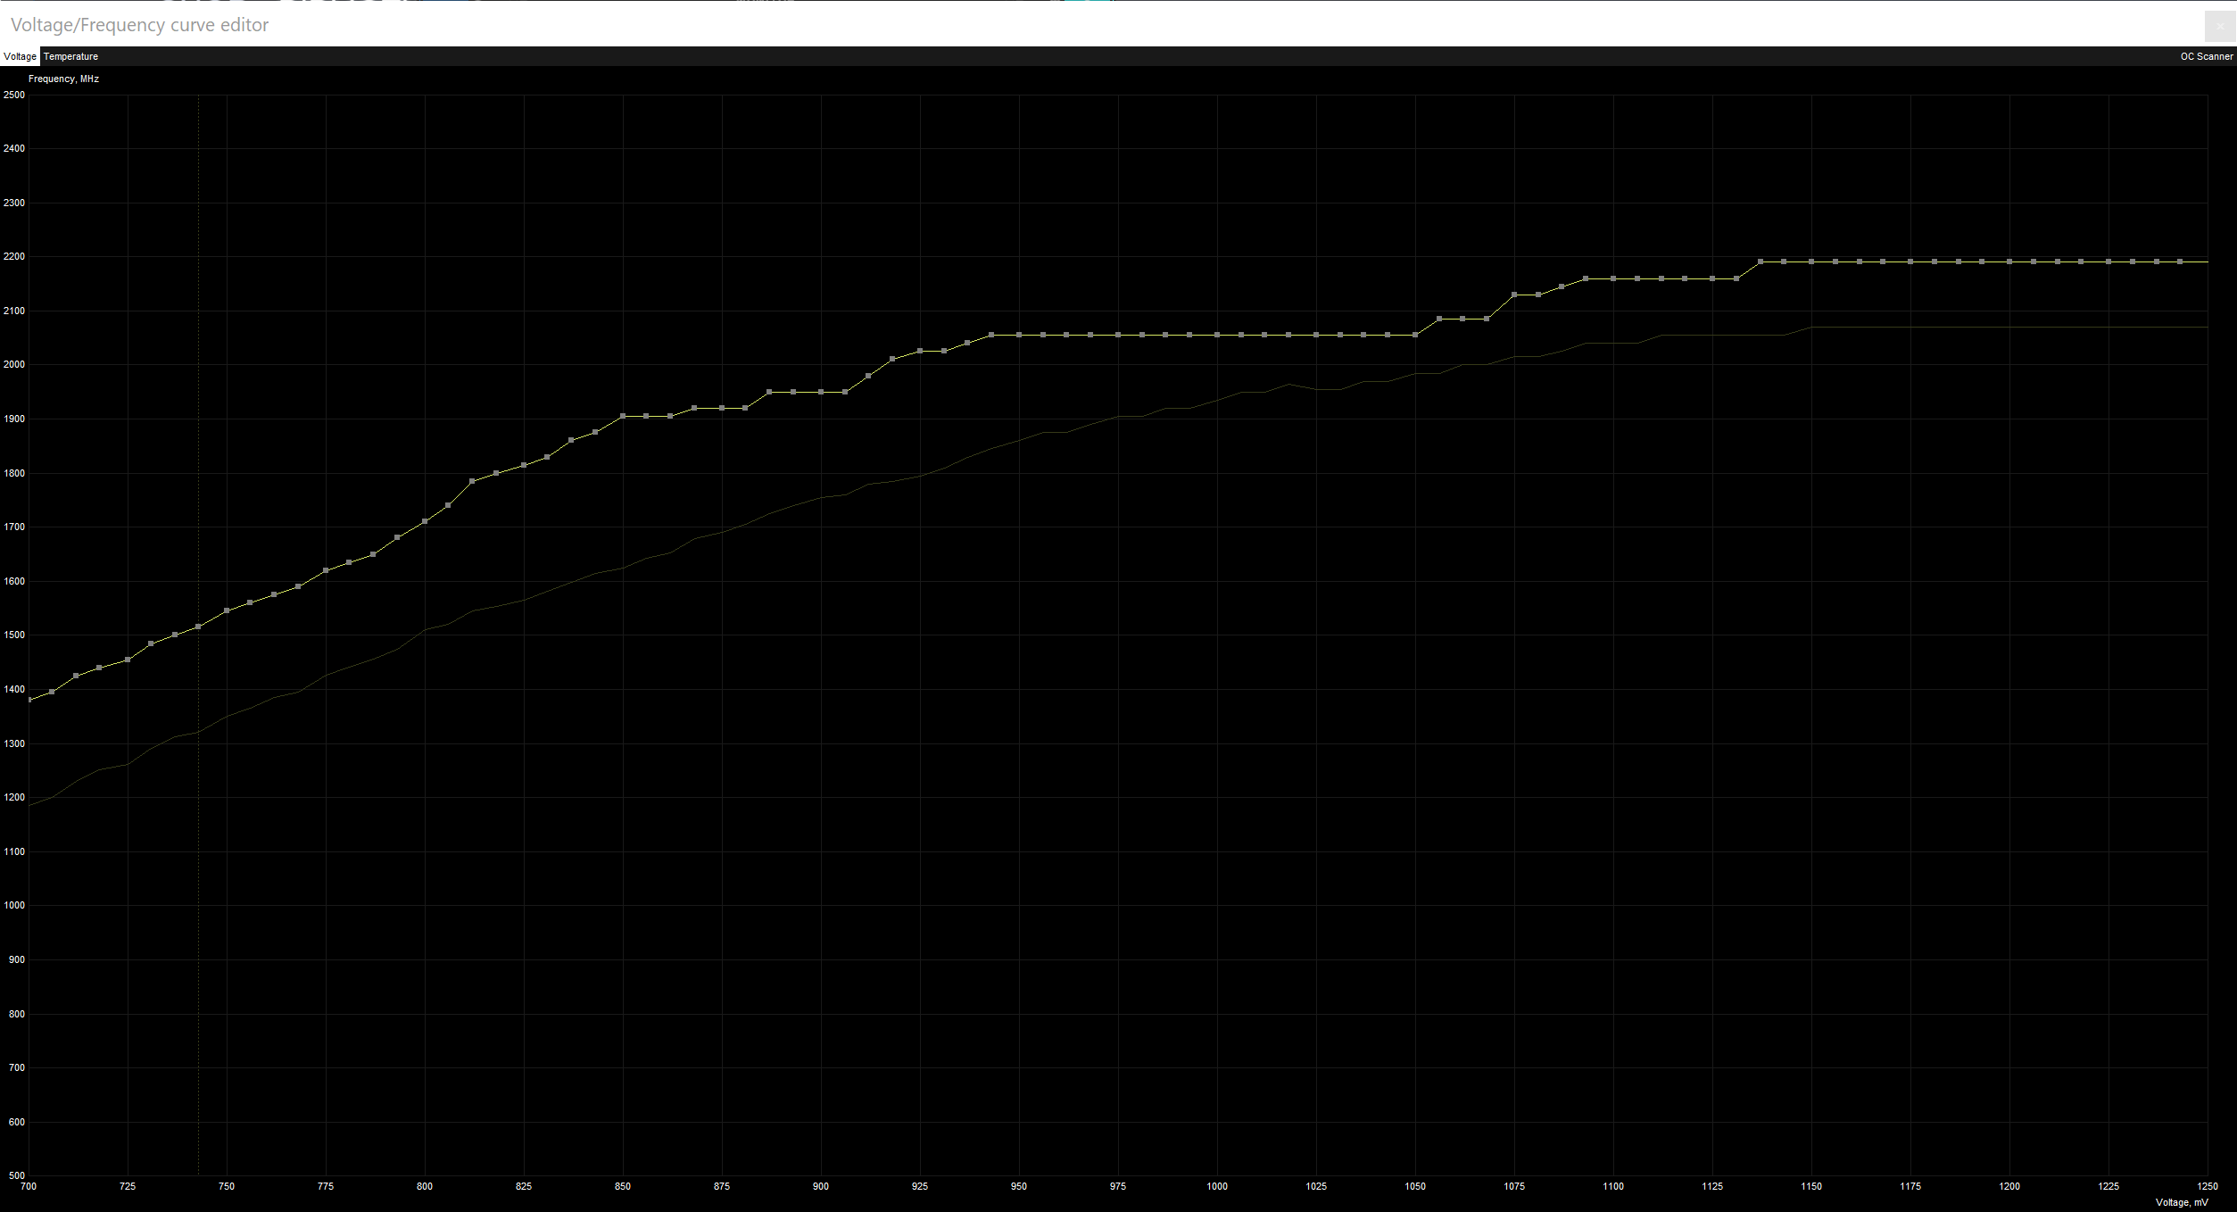
Task: Click the curve point at 1050 mV
Action: [x=1415, y=335]
